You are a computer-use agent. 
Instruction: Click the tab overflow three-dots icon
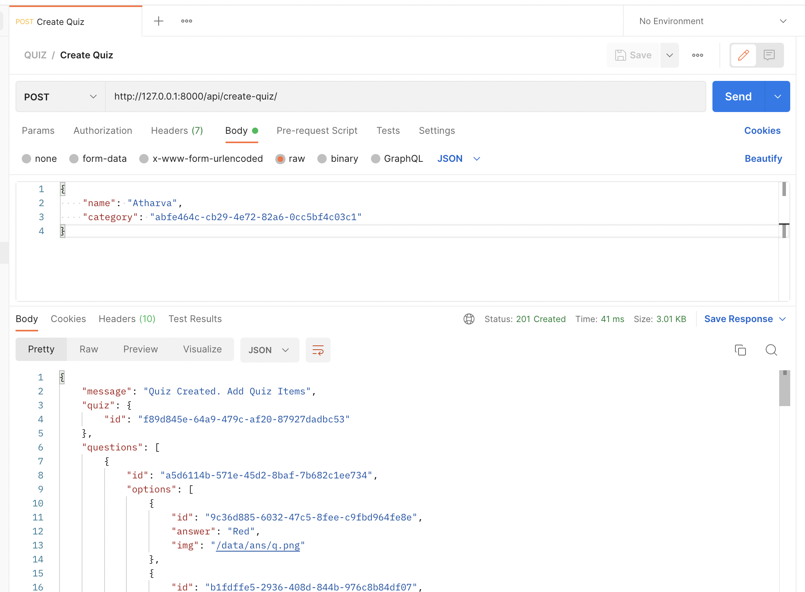(186, 21)
